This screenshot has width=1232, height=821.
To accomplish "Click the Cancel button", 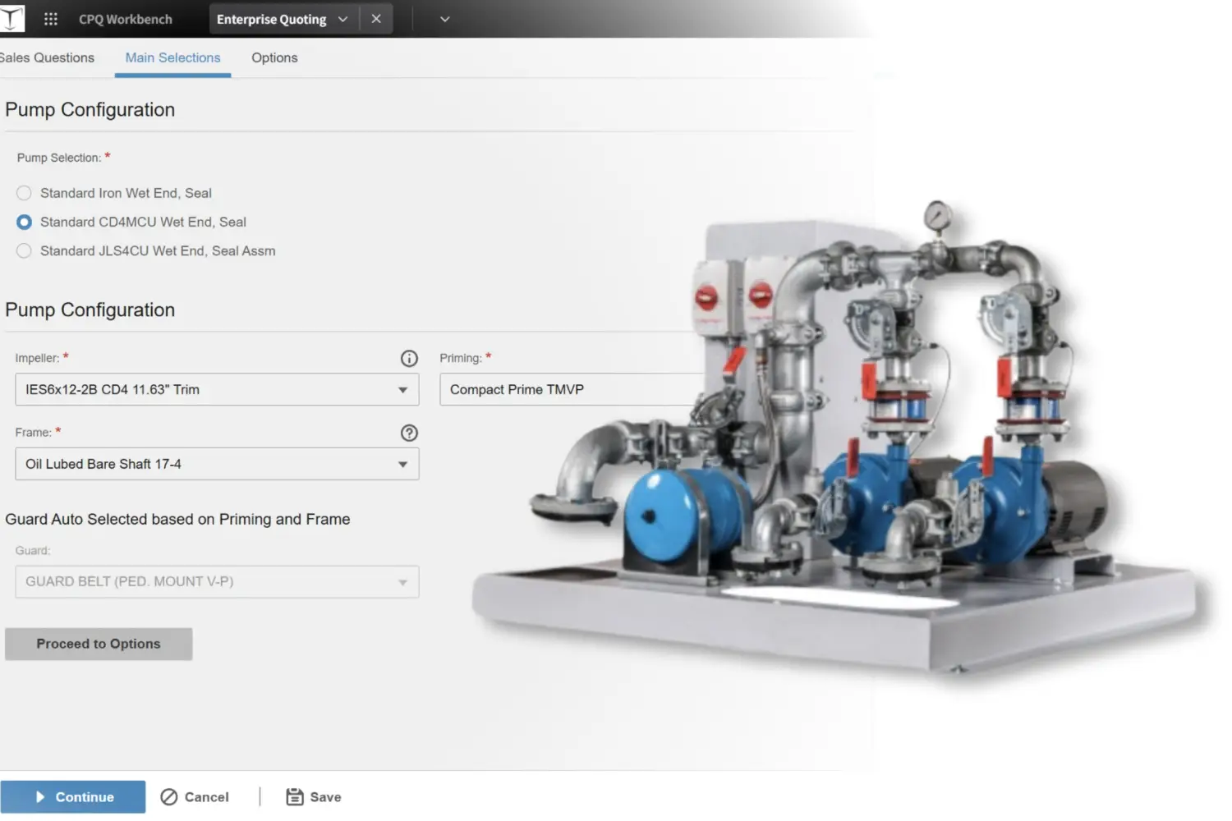I will coord(195,796).
